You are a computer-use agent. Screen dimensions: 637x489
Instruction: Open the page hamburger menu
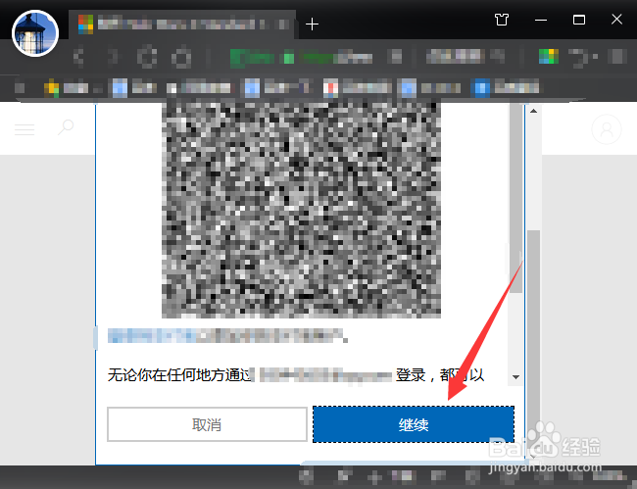coord(24,129)
